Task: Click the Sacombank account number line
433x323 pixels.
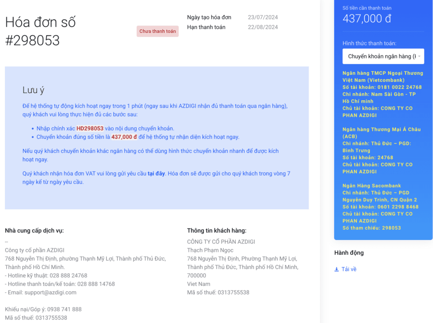Action: (x=380, y=207)
